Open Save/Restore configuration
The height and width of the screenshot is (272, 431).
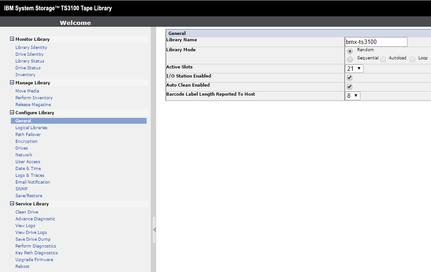pyautogui.click(x=29, y=196)
